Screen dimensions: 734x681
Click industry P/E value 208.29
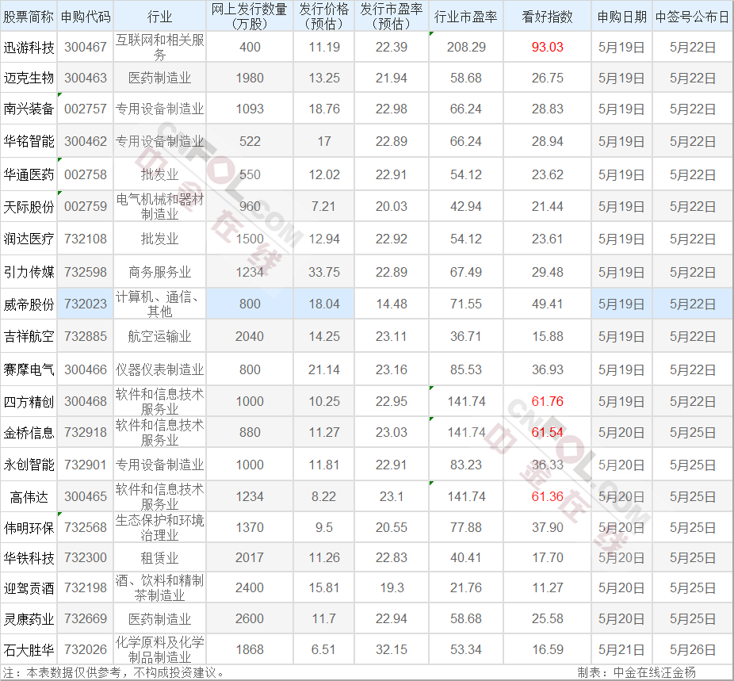click(x=466, y=48)
